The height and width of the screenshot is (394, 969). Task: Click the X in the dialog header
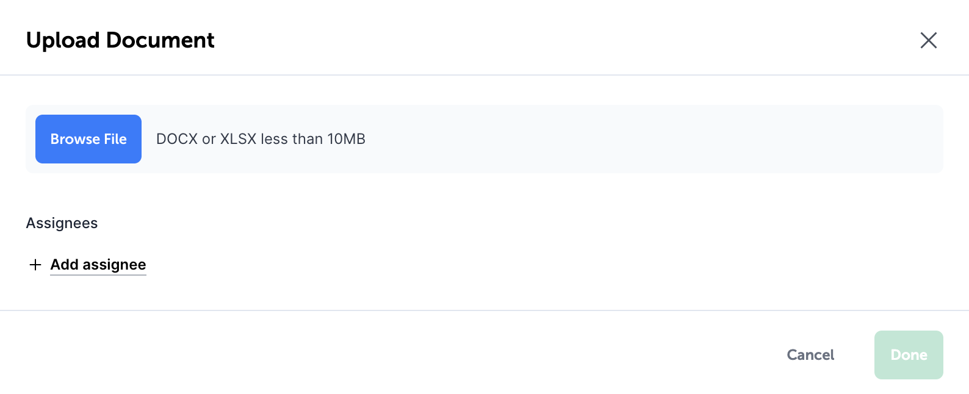928,40
